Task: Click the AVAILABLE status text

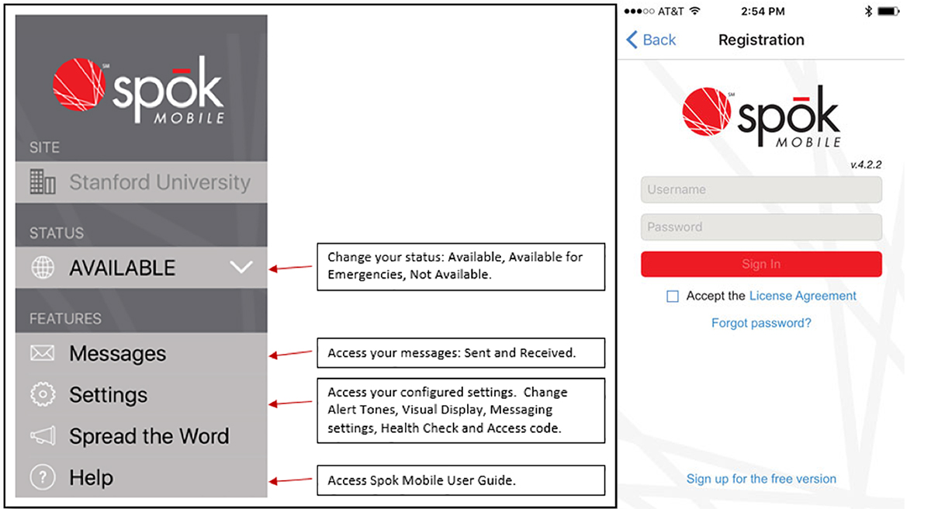Action: click(123, 268)
